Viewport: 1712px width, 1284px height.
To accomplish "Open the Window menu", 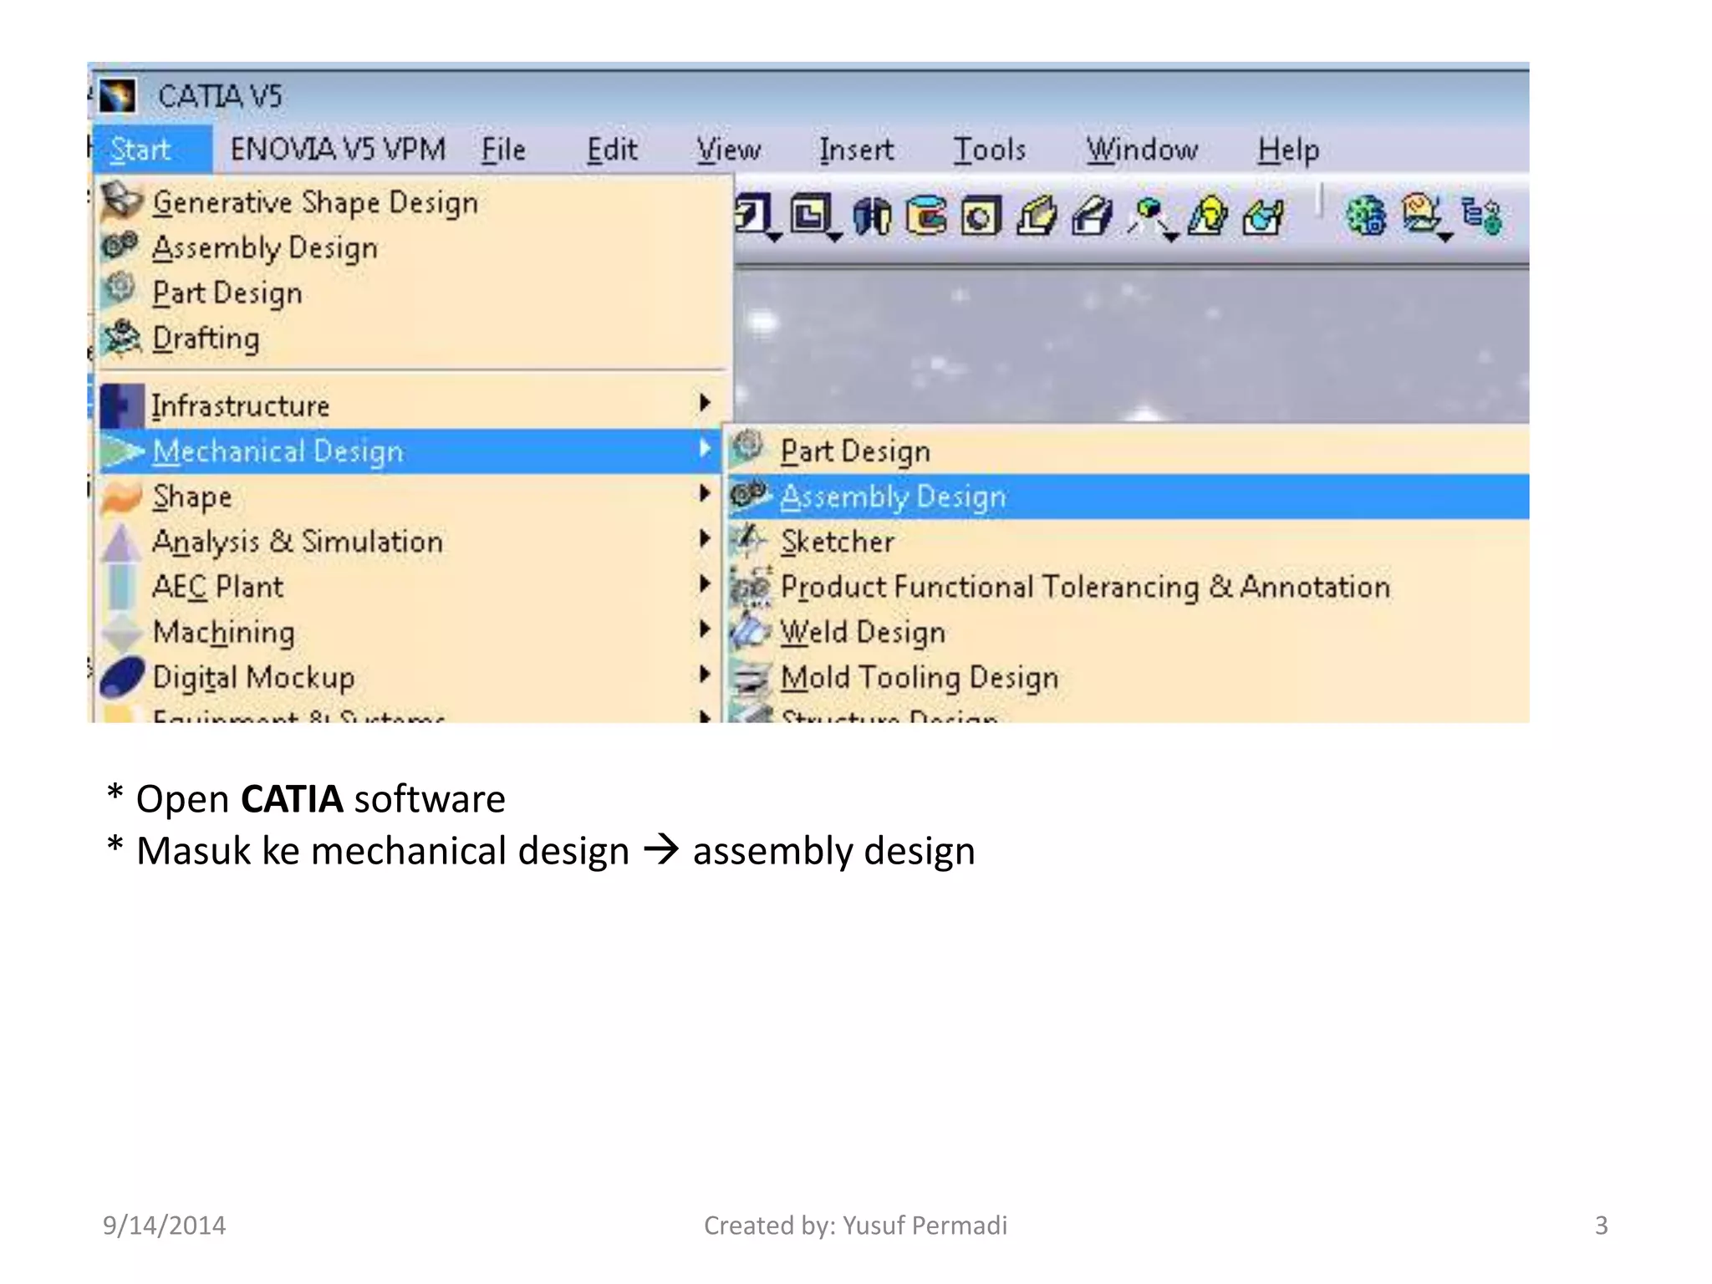I will click(1142, 150).
